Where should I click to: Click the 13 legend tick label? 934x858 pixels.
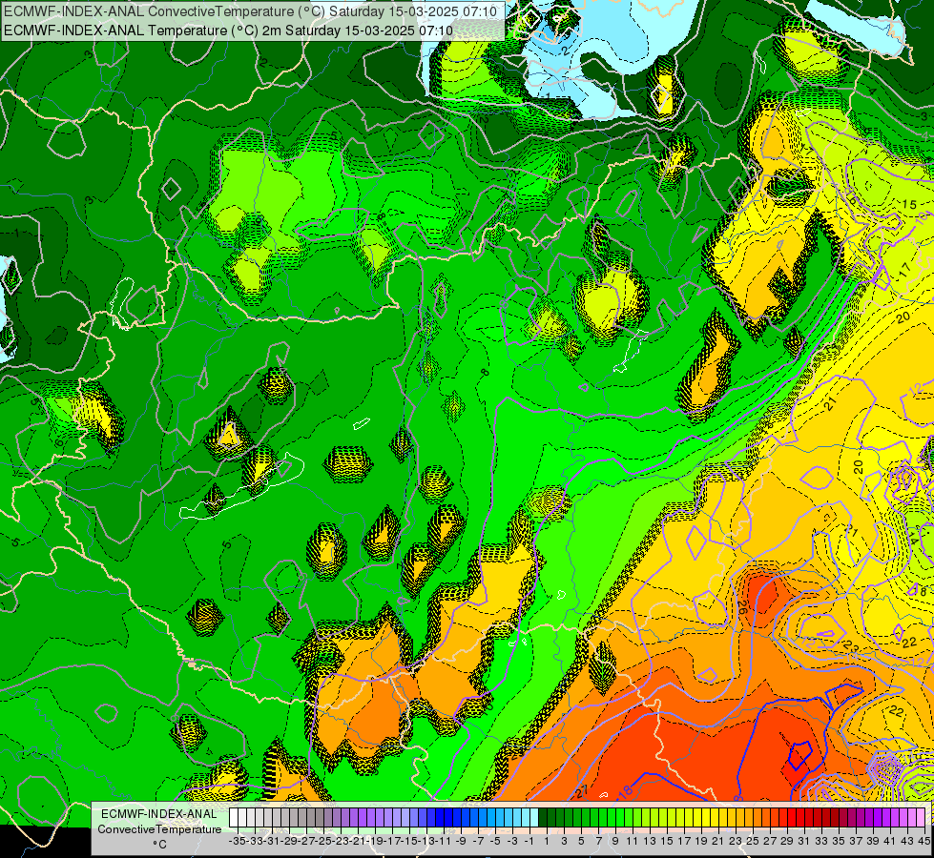point(650,842)
